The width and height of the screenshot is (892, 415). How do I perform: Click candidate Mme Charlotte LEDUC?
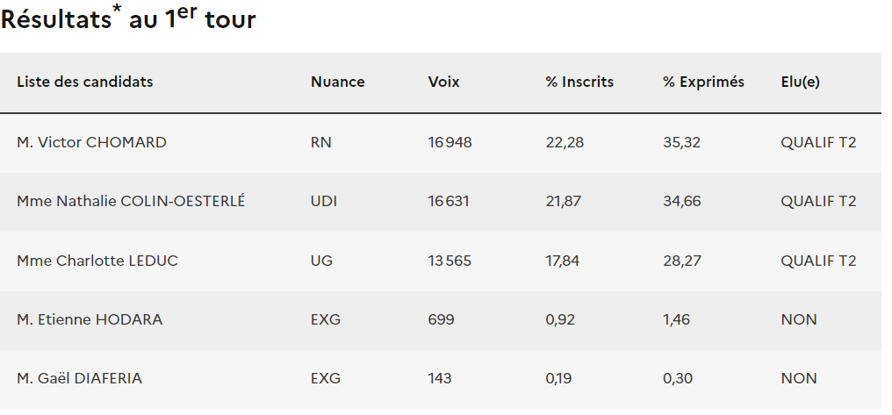click(97, 261)
